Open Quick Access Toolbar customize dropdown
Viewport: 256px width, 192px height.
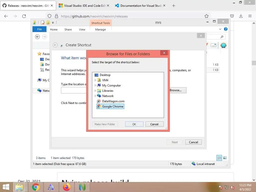[53, 23]
